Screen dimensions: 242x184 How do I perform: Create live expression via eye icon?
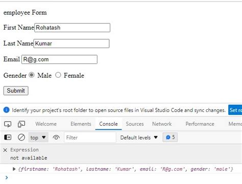click(56, 137)
